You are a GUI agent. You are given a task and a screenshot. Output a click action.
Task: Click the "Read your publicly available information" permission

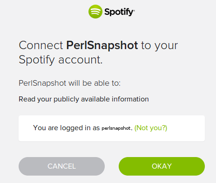tap(84, 99)
